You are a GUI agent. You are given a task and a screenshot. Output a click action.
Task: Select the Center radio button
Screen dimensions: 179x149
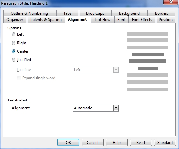point(14,51)
